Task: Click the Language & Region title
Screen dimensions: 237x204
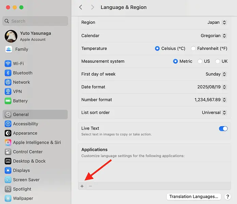Action: tap(124, 7)
